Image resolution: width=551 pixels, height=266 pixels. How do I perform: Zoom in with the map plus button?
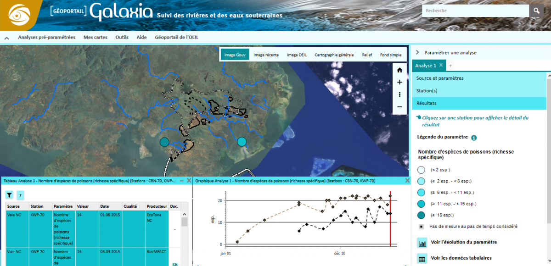point(399,83)
